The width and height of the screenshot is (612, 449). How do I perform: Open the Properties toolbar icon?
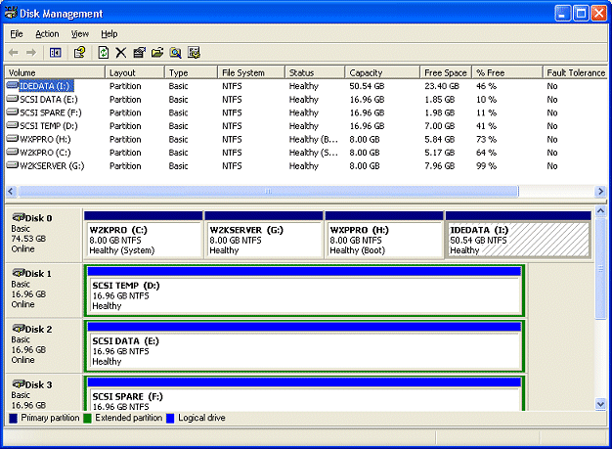[x=140, y=52]
